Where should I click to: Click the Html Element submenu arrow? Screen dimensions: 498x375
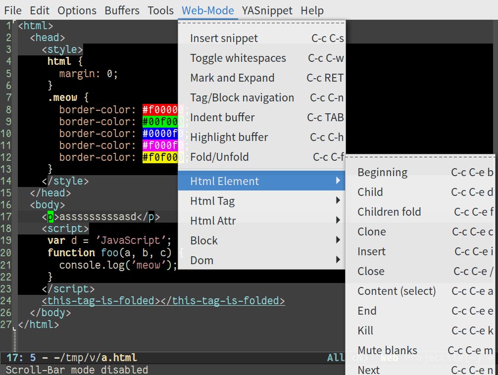(x=338, y=181)
